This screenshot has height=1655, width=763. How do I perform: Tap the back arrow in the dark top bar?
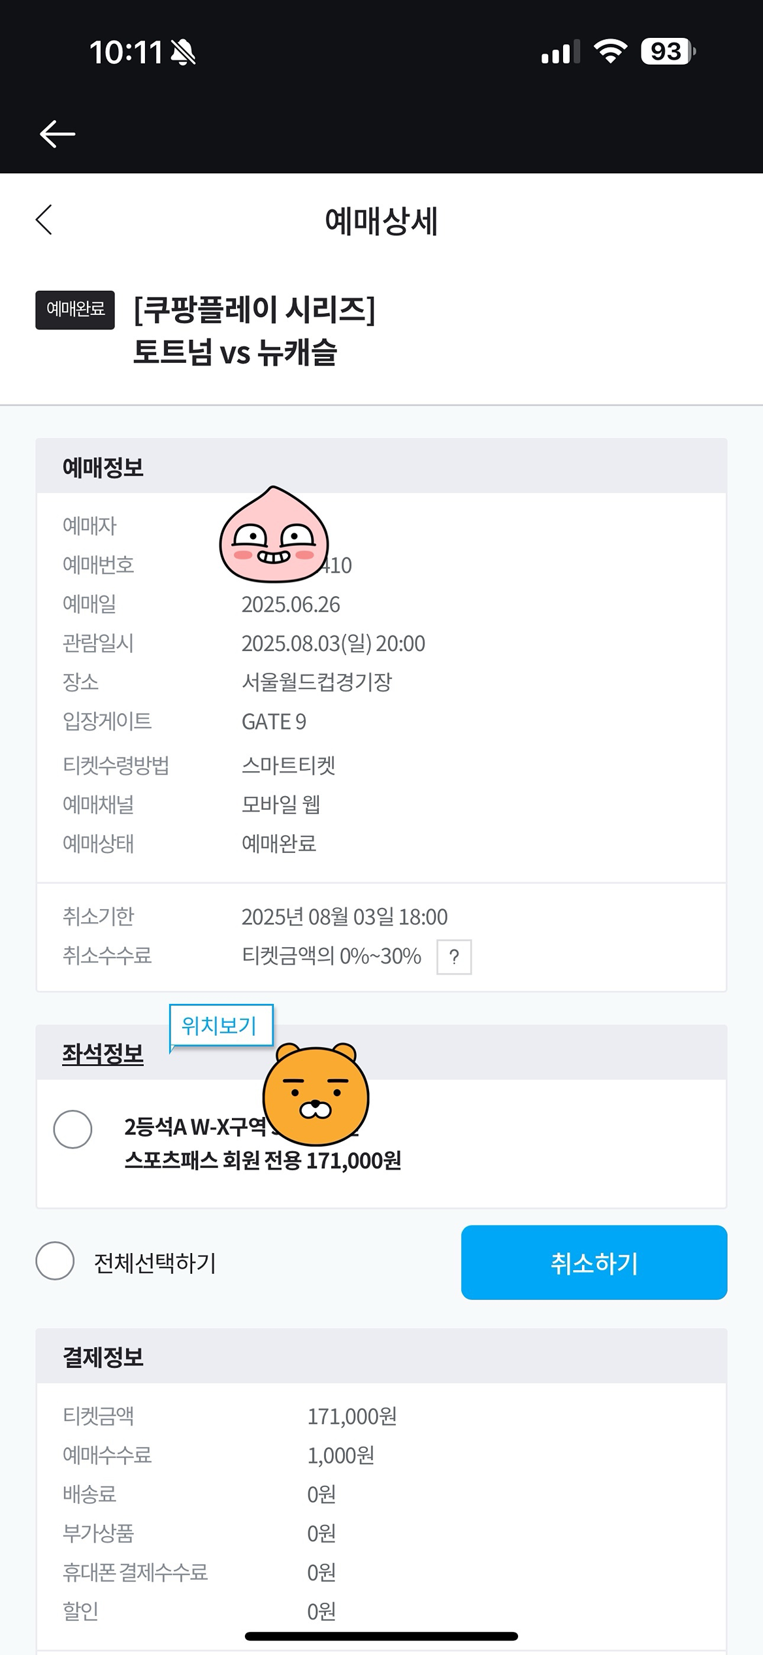point(57,134)
